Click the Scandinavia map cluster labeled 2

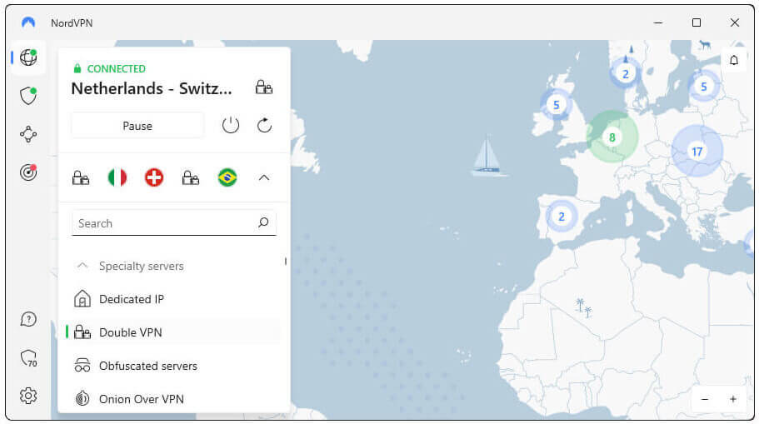(626, 73)
